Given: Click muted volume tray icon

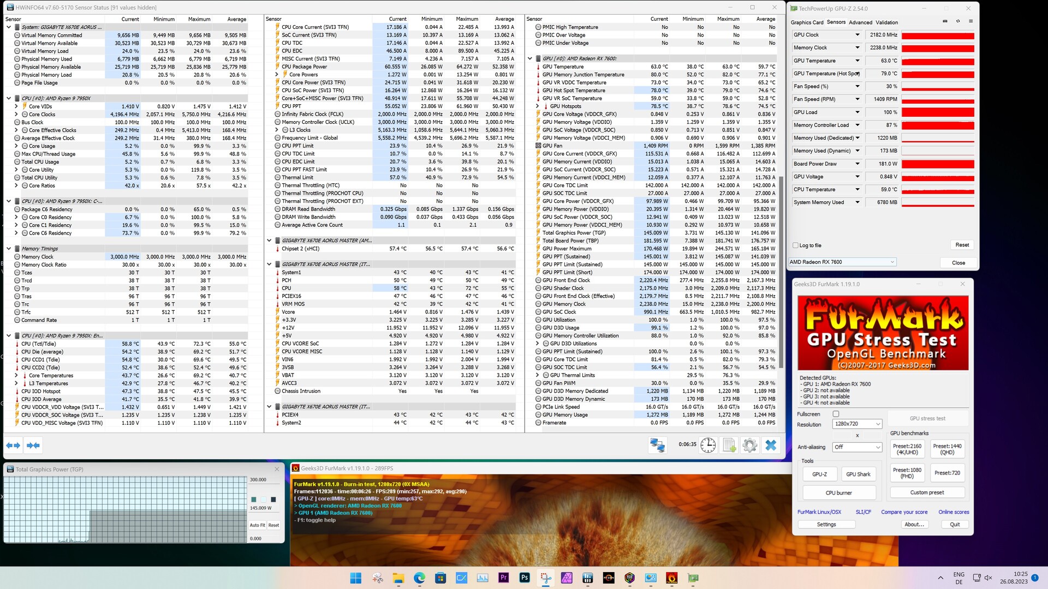Looking at the screenshot, I should [x=988, y=578].
